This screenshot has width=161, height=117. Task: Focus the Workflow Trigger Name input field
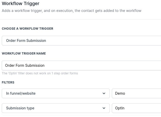pos(82,65)
